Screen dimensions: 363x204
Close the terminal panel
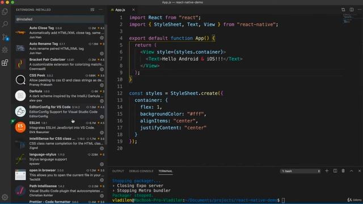tap(360, 171)
